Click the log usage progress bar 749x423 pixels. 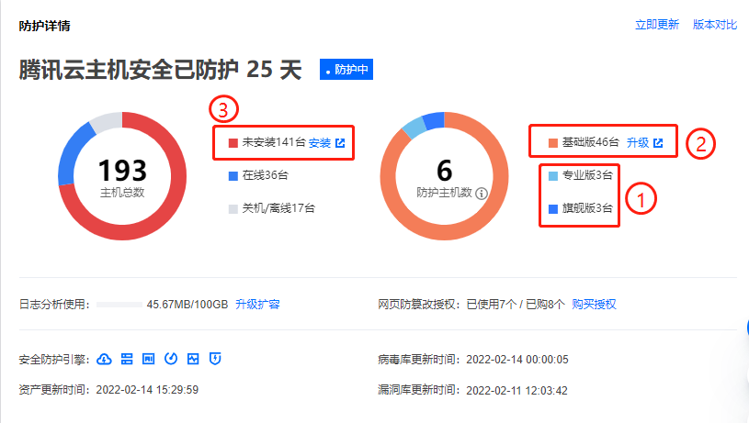point(119,305)
